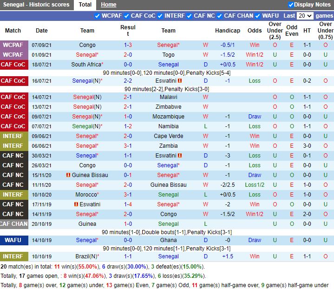Click the blue WAFU league badge

(13, 240)
